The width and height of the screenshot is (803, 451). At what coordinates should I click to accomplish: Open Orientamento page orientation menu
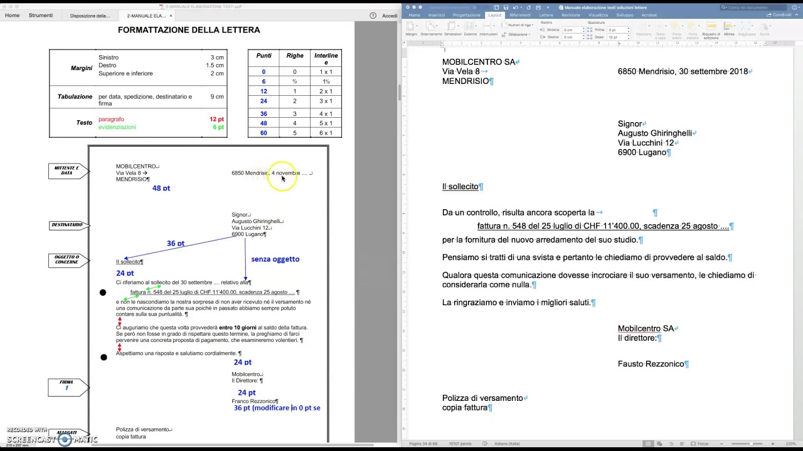[x=431, y=29]
